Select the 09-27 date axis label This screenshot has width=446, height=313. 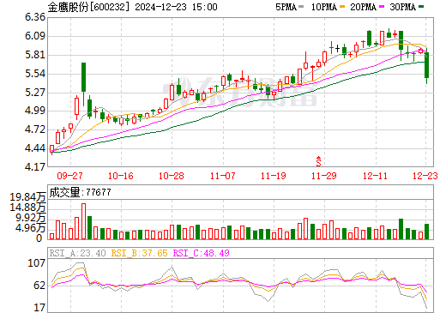70,176
